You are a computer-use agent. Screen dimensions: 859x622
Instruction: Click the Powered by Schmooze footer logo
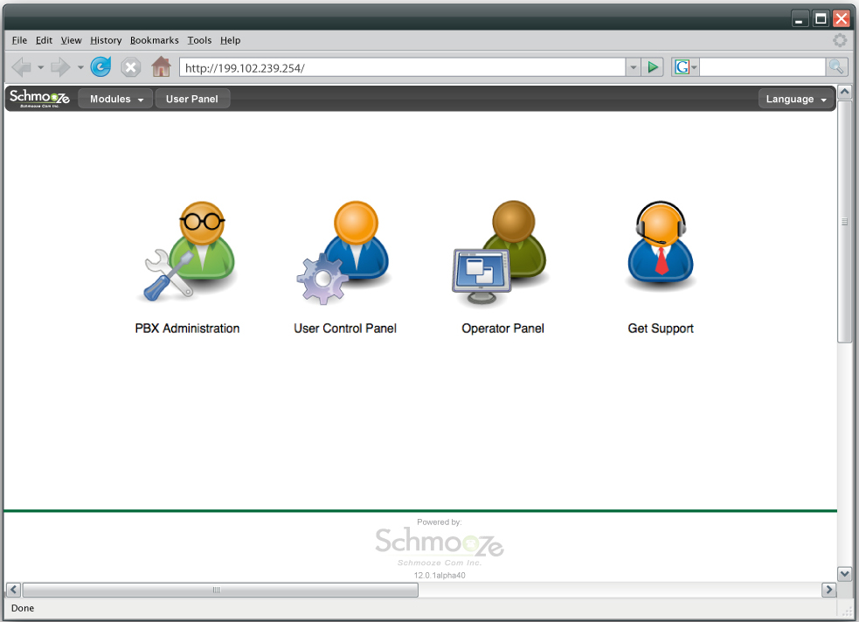coord(439,544)
